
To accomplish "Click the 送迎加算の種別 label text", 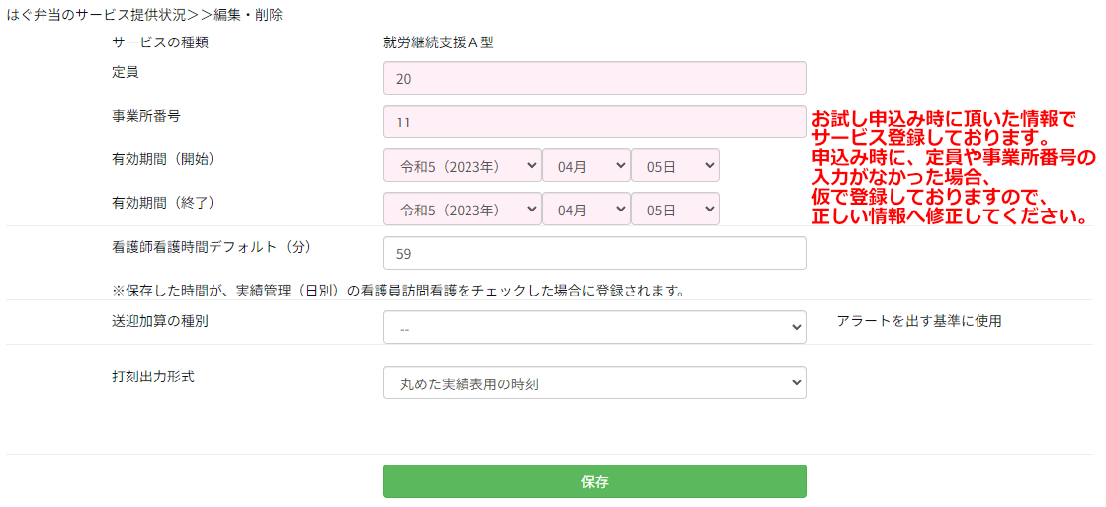I will (x=160, y=321).
